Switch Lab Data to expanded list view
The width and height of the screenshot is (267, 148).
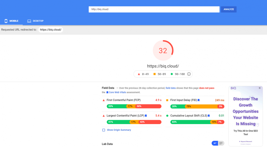221,143
